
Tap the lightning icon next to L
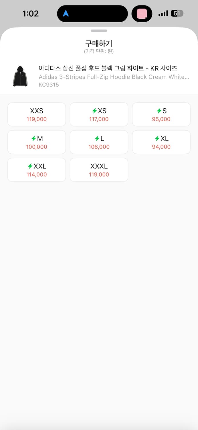[x=97, y=138]
